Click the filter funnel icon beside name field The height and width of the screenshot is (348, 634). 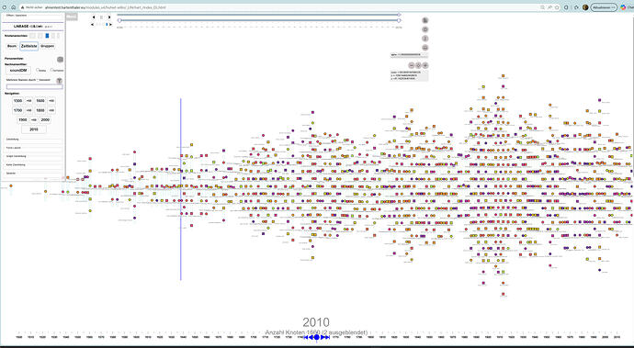pyautogui.click(x=59, y=81)
